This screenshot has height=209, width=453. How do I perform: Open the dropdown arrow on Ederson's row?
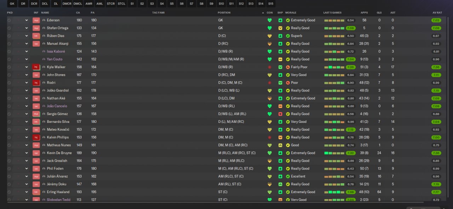point(27,20)
